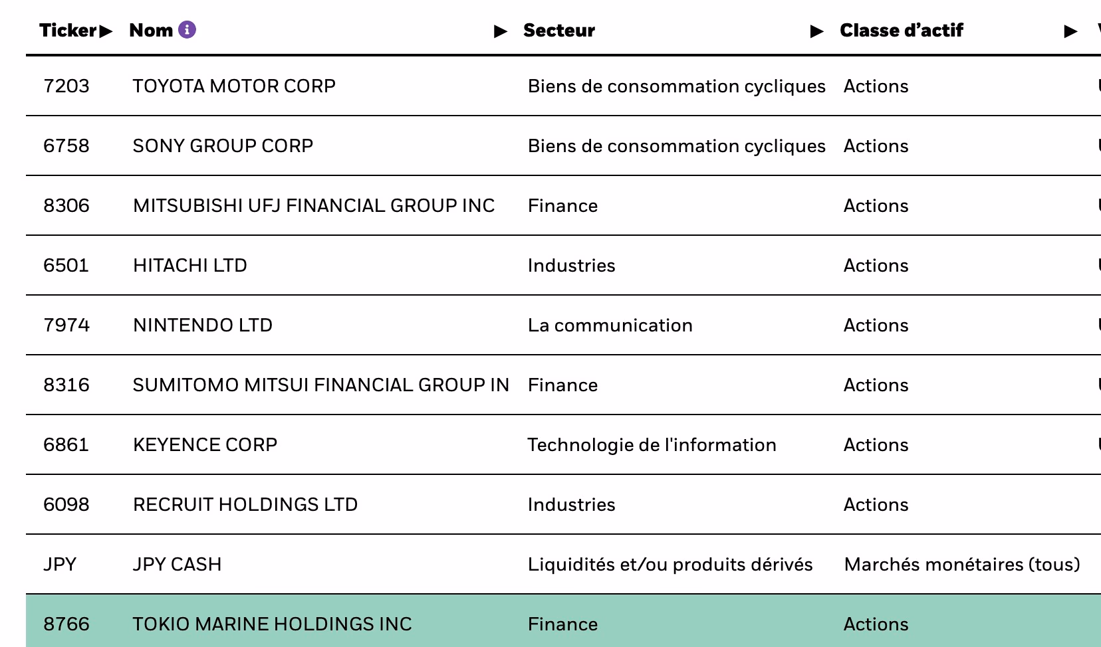Select the HITACHI LTD company name

coord(190,265)
